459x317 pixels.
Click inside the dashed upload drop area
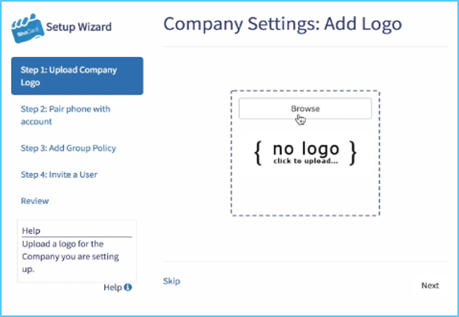[x=305, y=196]
